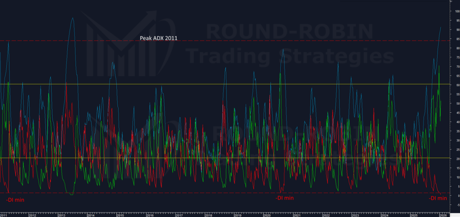The height and width of the screenshot is (217, 460).
Task: Select the 2022 year tick on time axis
Action: pyautogui.click(x=326, y=215)
